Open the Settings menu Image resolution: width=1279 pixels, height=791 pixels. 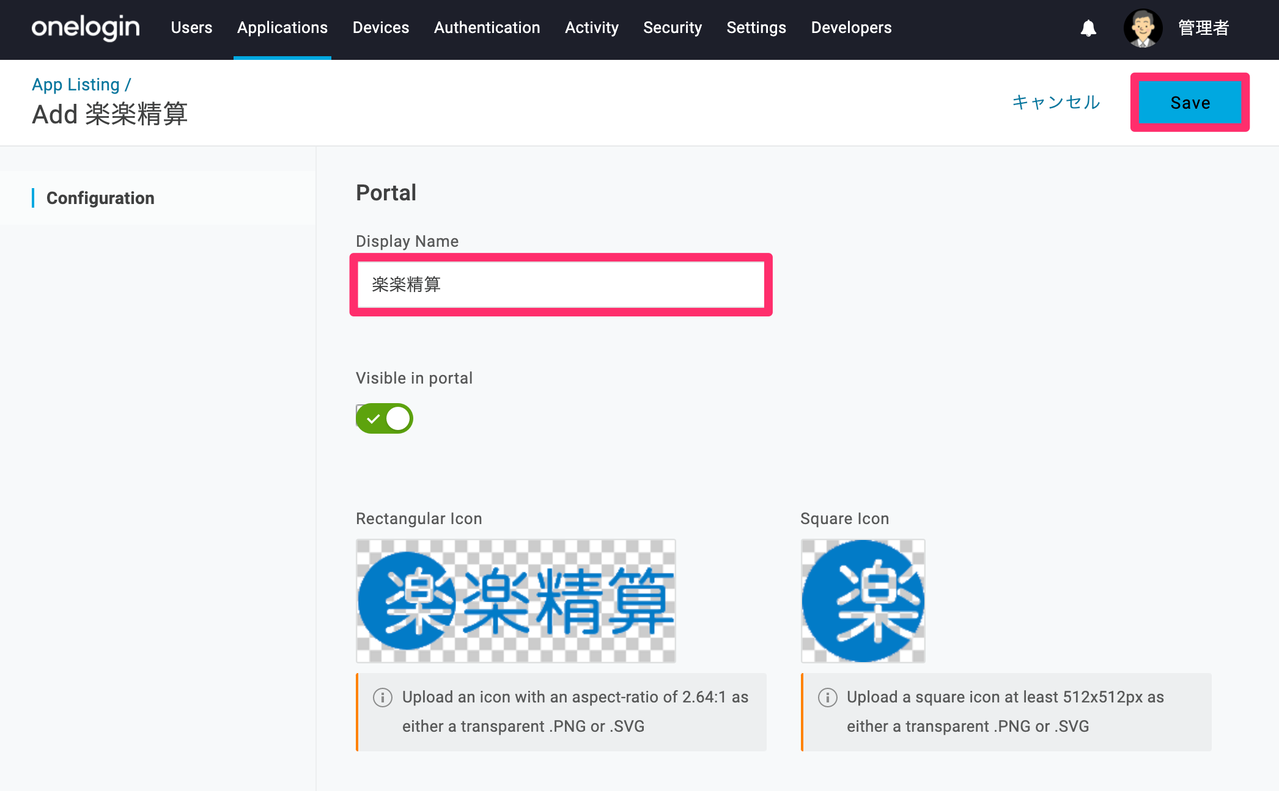point(756,28)
